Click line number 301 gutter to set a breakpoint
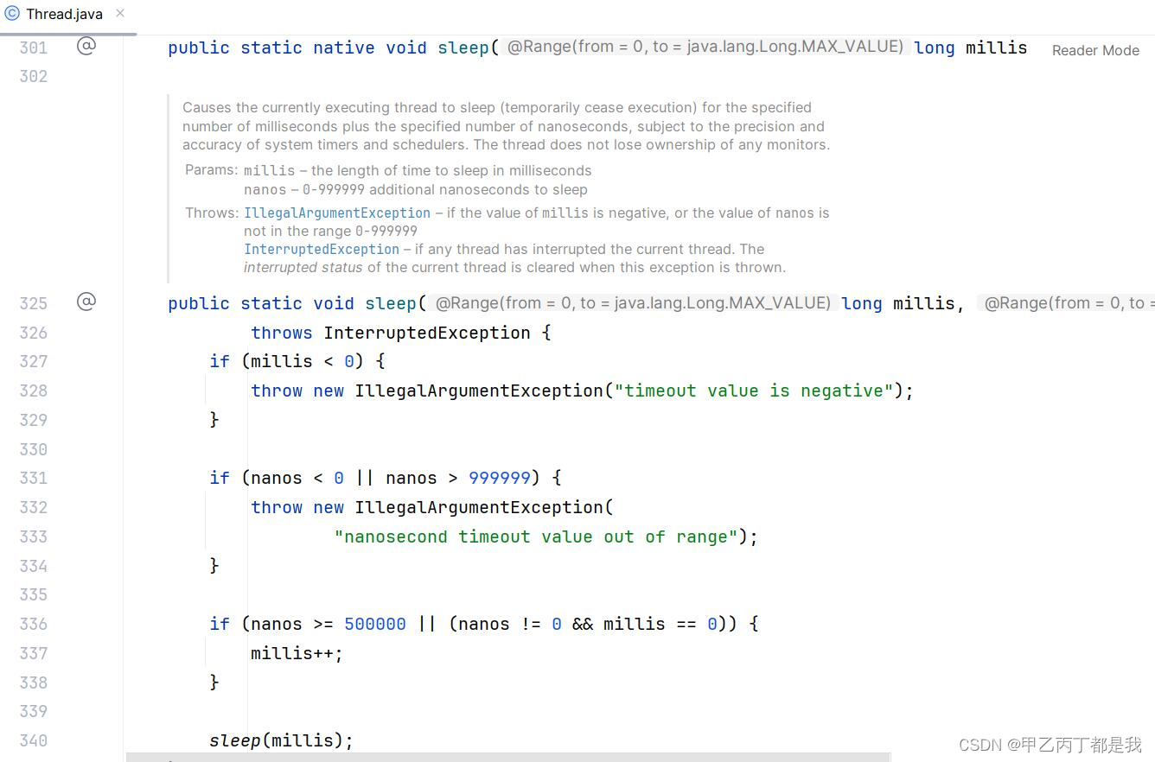Image resolution: width=1155 pixels, height=762 pixels. pos(33,48)
